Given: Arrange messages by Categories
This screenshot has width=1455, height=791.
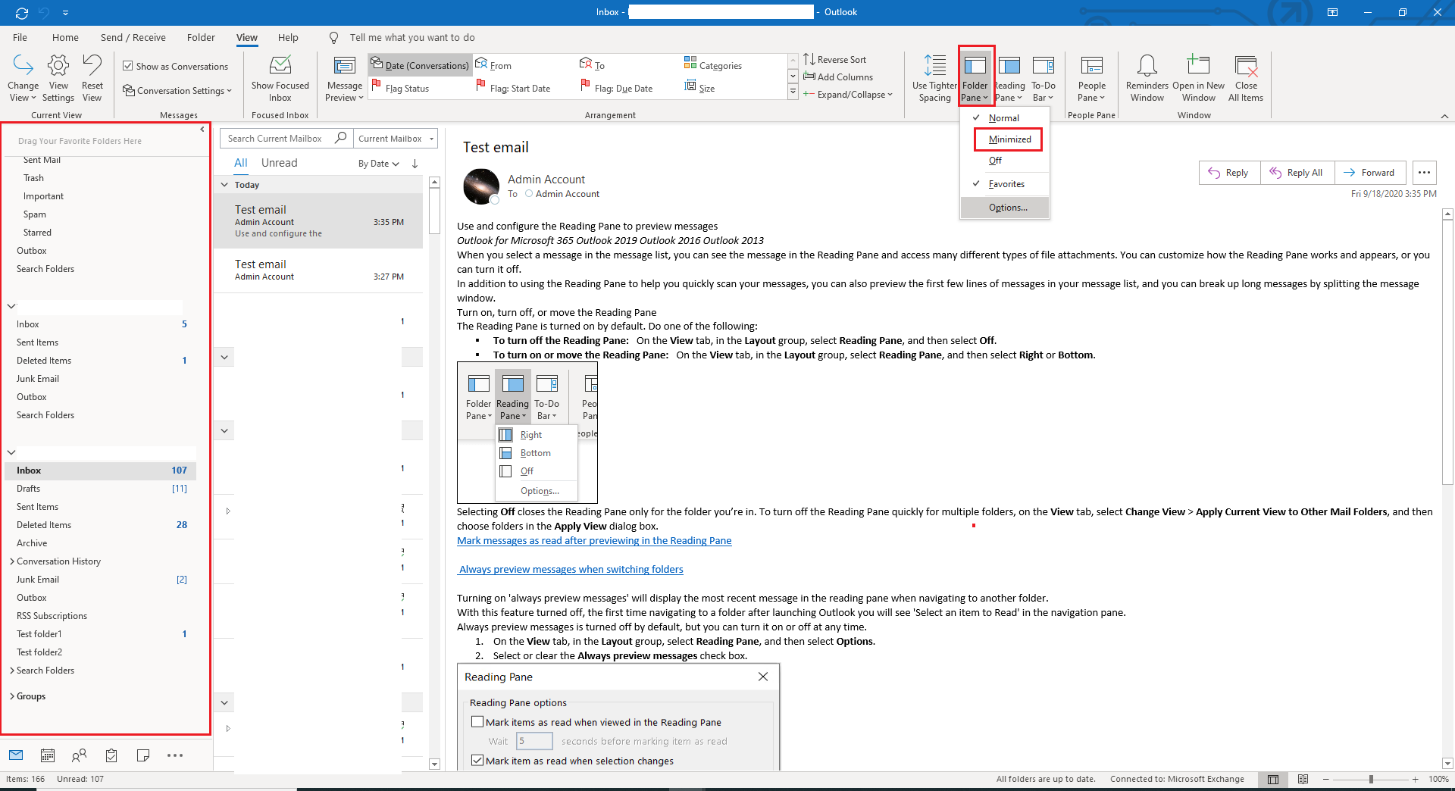Looking at the screenshot, I should click(713, 65).
